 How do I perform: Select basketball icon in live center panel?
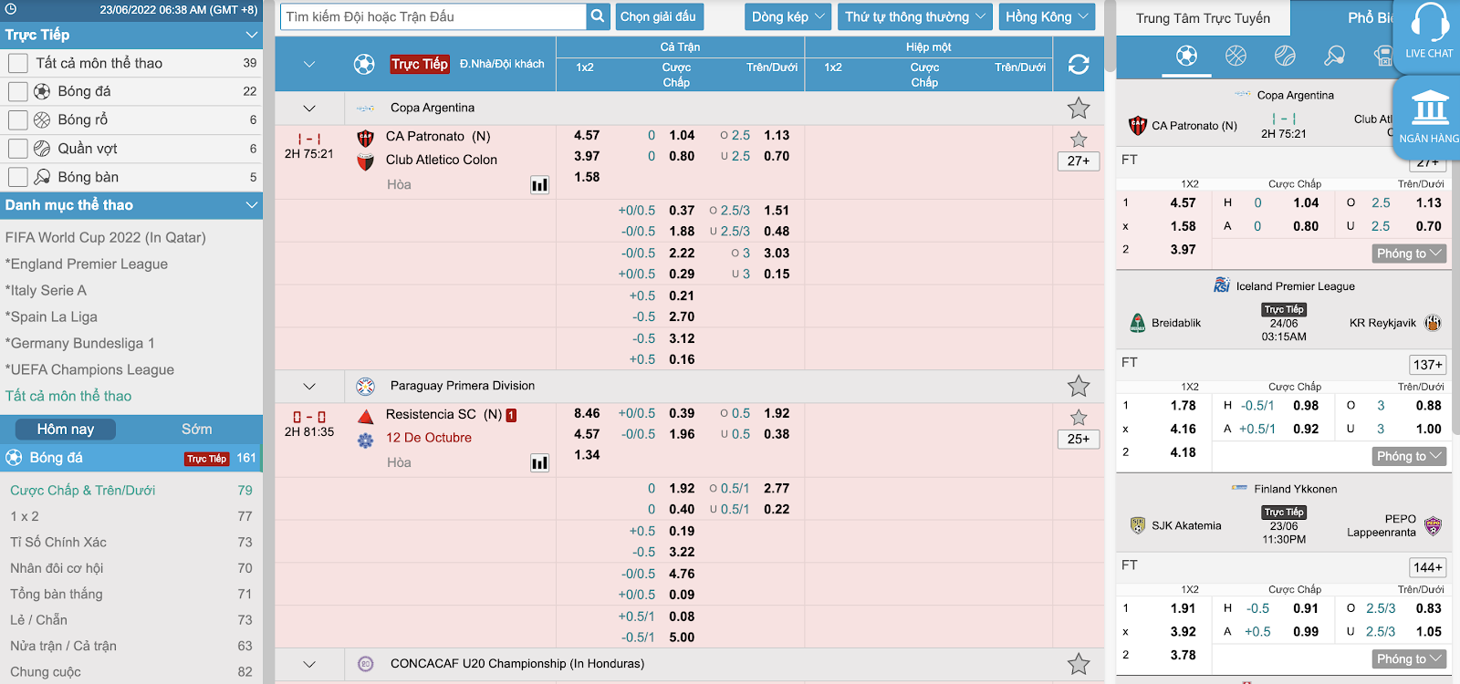pos(1236,57)
